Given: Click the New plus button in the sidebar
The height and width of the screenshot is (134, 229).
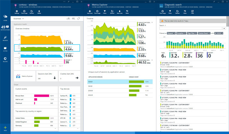Looking at the screenshot, I should 5,128.
